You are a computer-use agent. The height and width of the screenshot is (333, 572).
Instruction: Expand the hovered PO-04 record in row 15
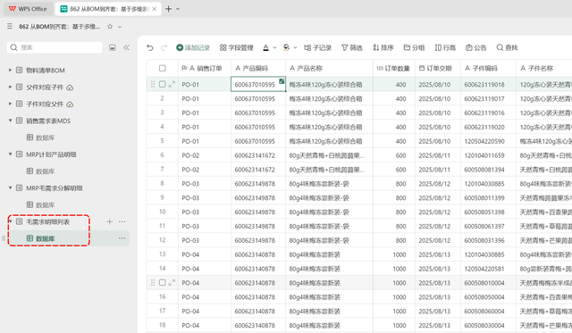point(172,282)
